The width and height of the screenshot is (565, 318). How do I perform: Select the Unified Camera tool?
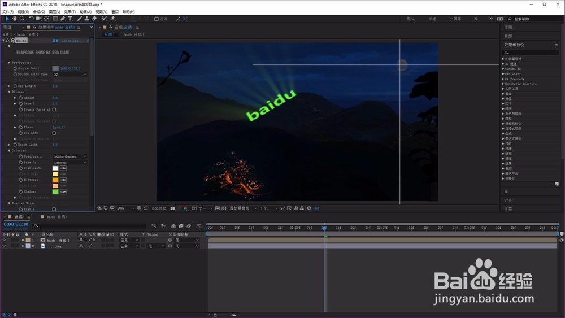(38, 19)
